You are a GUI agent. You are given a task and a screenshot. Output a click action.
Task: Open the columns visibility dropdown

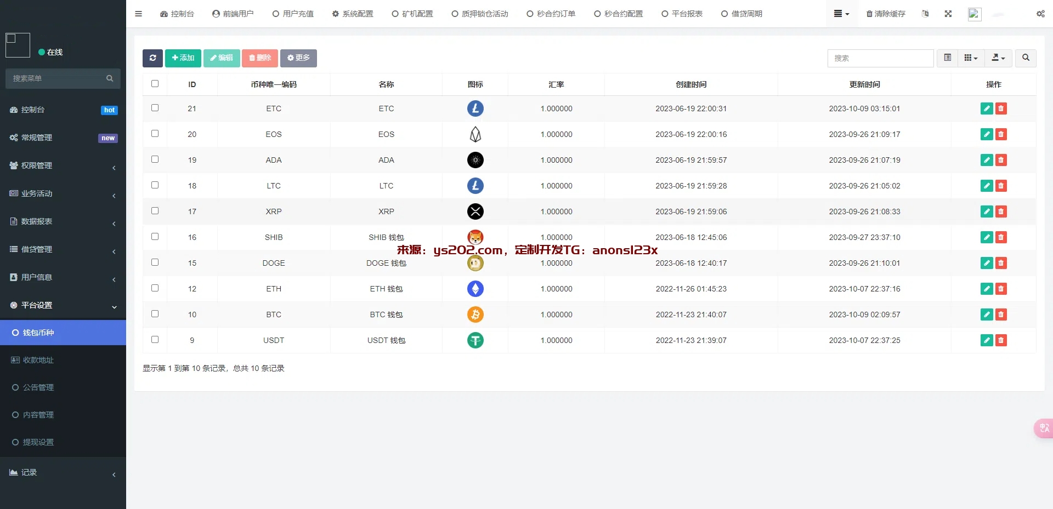[971, 58]
